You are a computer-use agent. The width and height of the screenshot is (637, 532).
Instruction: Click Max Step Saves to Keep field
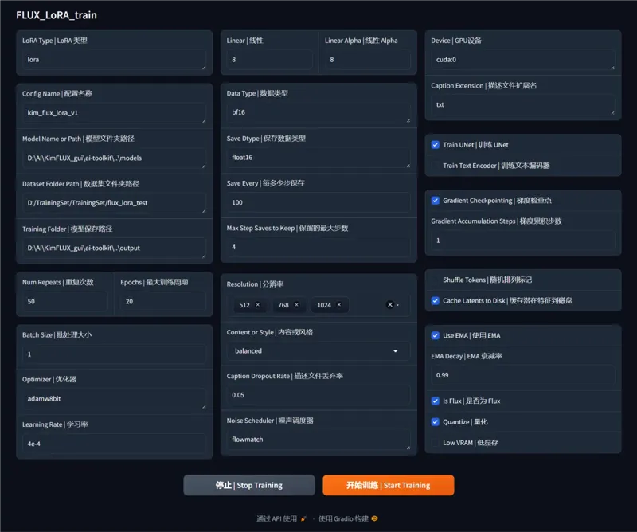click(318, 247)
